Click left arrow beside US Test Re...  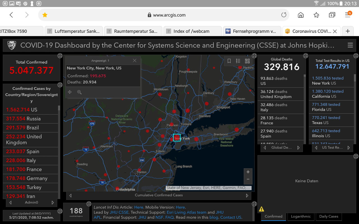tap(316, 148)
